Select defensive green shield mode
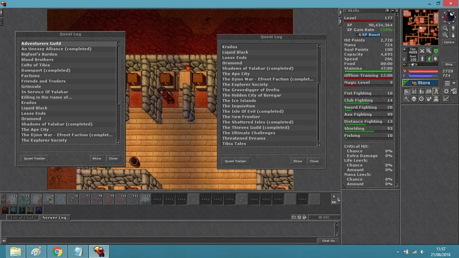Image resolution: width=459 pixels, height=258 pixels. tap(436, 51)
